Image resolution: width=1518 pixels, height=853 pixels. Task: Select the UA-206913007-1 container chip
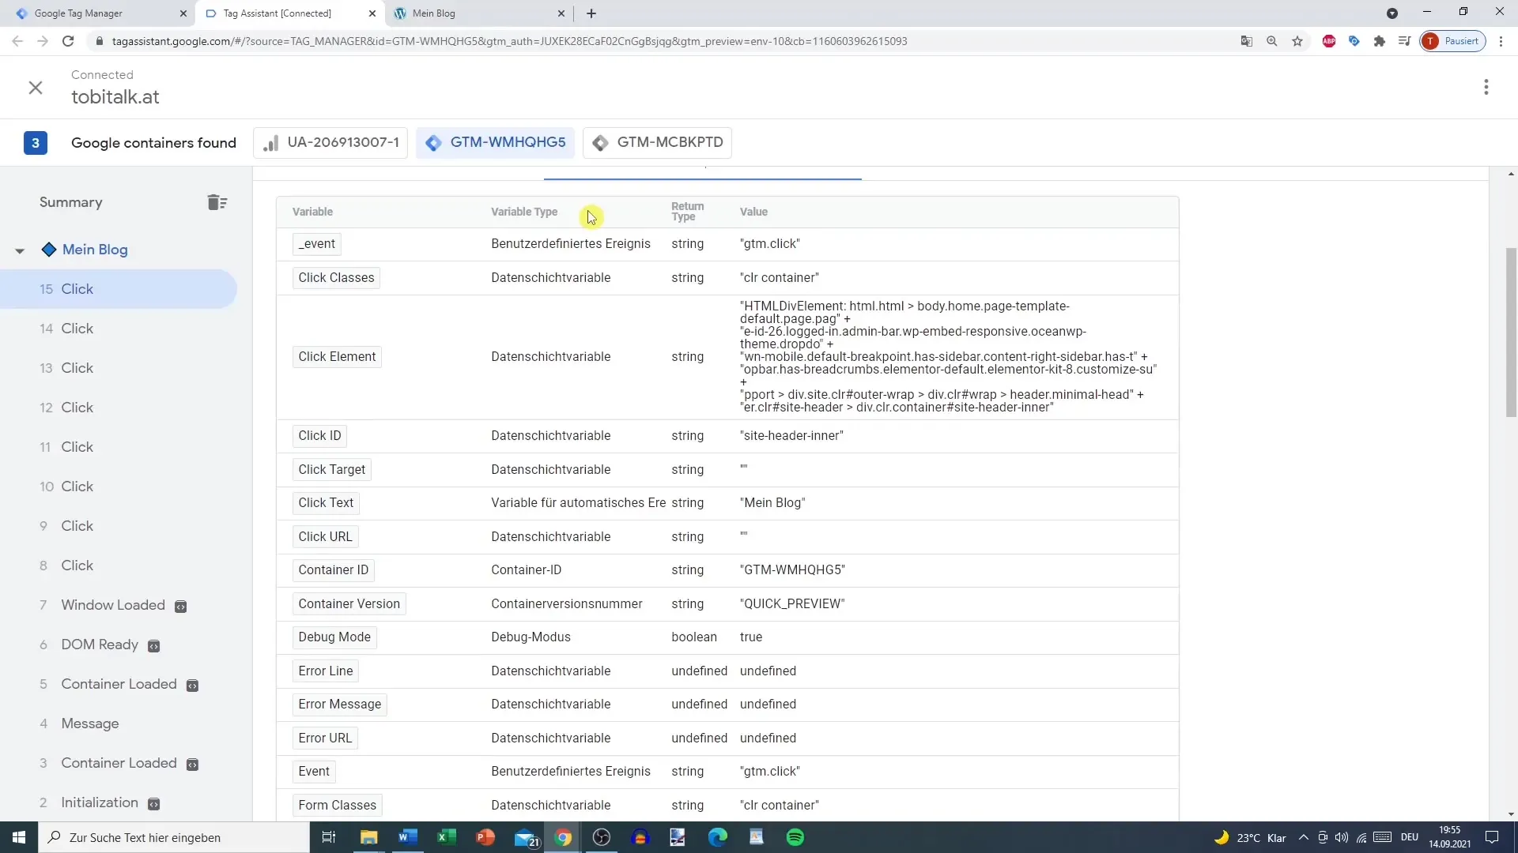point(330,143)
